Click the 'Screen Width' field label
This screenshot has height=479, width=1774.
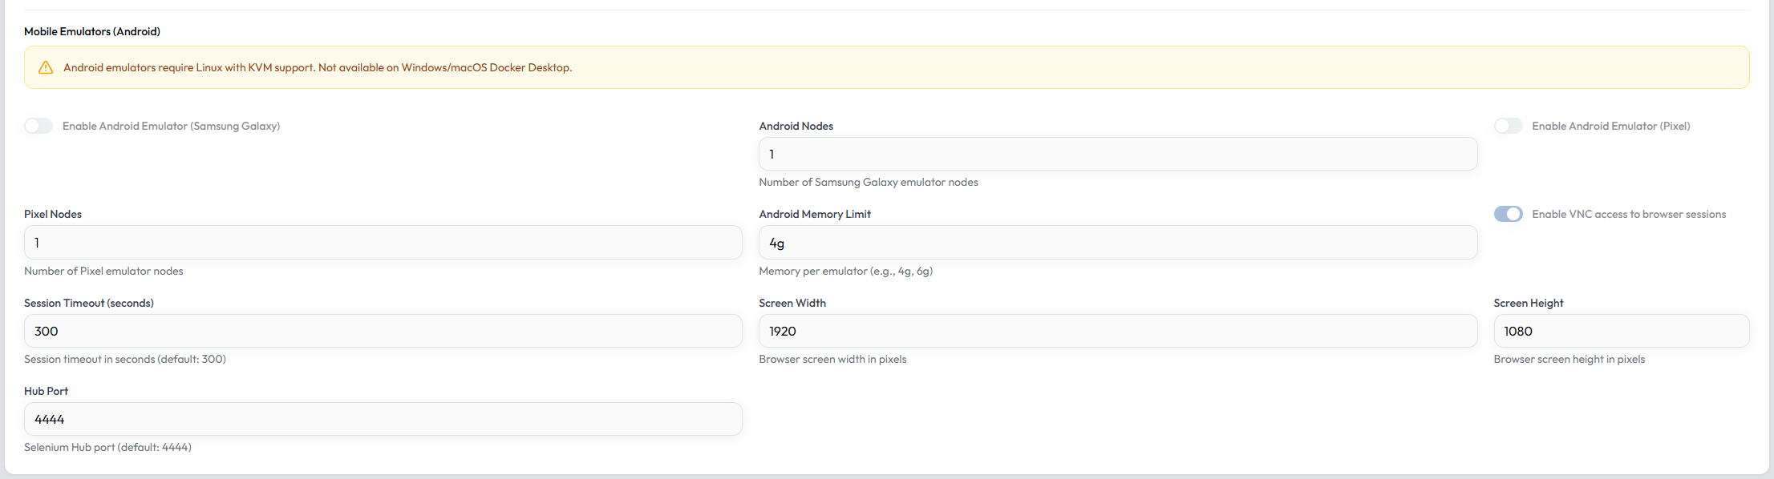[x=792, y=303]
